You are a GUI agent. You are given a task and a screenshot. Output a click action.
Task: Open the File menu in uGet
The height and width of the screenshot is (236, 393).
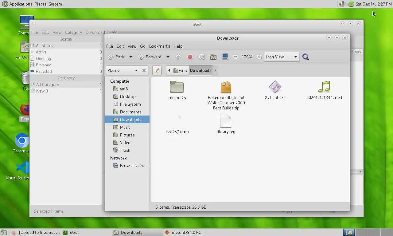pos(35,32)
